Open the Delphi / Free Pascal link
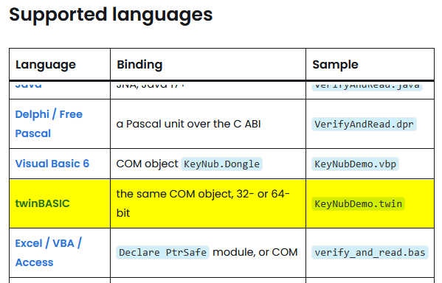The image size is (442, 283). tap(49, 124)
